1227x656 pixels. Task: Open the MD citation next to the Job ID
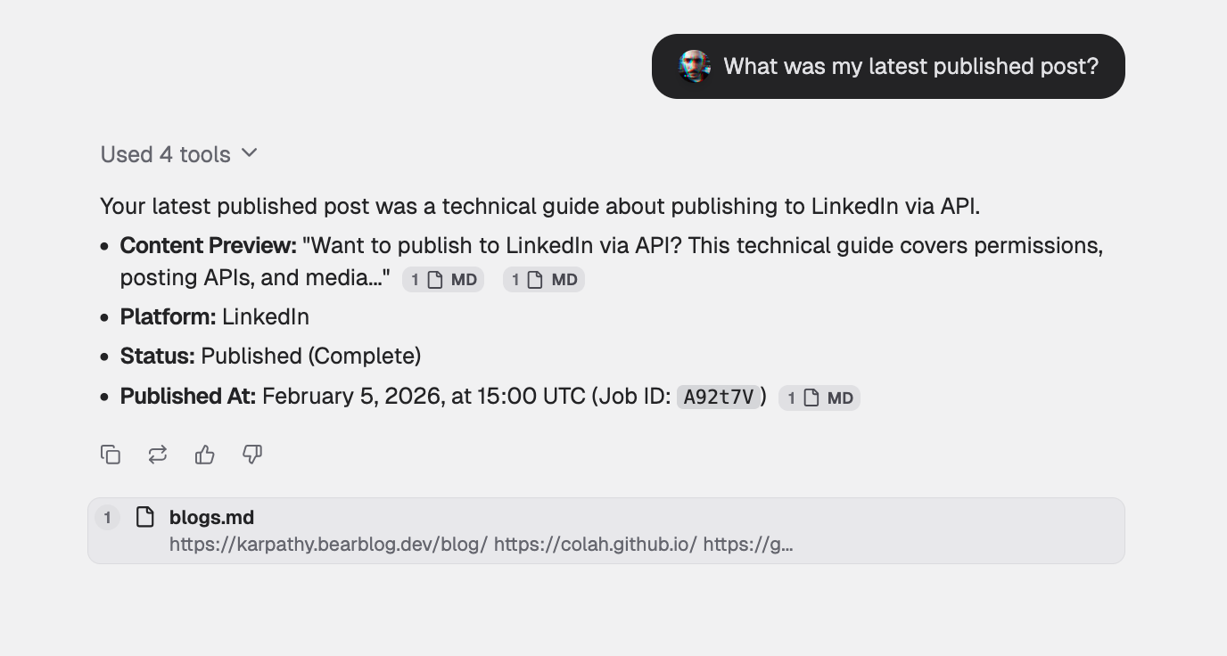tap(818, 398)
